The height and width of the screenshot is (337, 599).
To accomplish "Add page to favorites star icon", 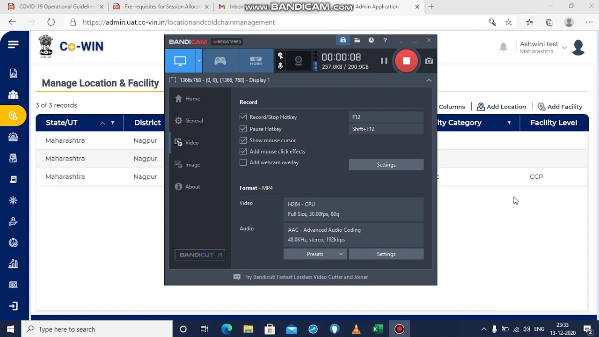I will (x=508, y=22).
